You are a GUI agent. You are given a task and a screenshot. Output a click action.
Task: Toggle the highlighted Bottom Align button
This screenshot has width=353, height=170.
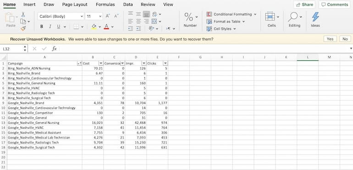pyautogui.click(x=146, y=14)
